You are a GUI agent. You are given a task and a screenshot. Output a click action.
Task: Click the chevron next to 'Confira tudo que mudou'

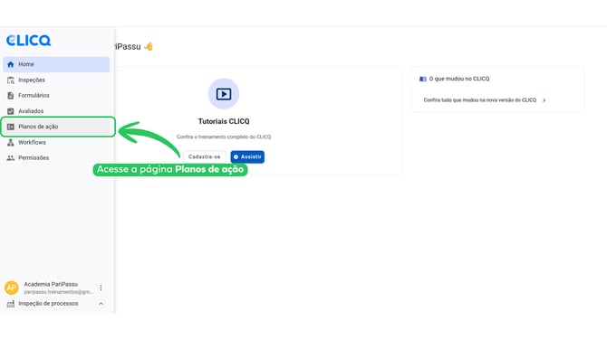pyautogui.click(x=544, y=100)
